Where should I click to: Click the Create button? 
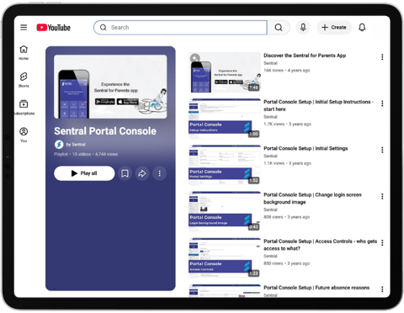coord(334,28)
